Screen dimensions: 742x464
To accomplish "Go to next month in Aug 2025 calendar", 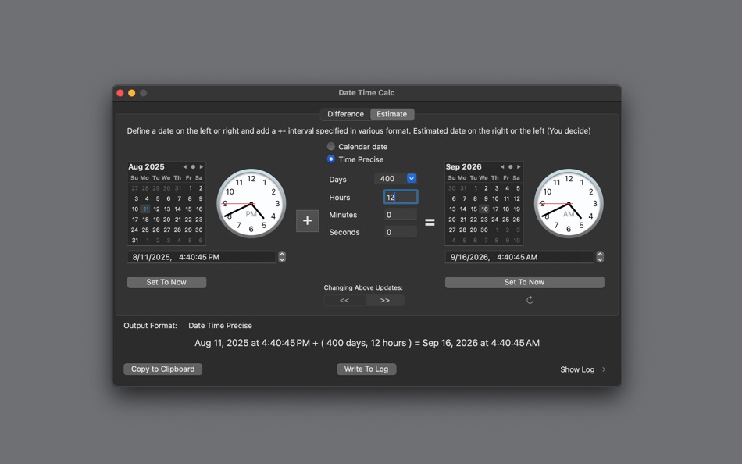I will [x=201, y=166].
